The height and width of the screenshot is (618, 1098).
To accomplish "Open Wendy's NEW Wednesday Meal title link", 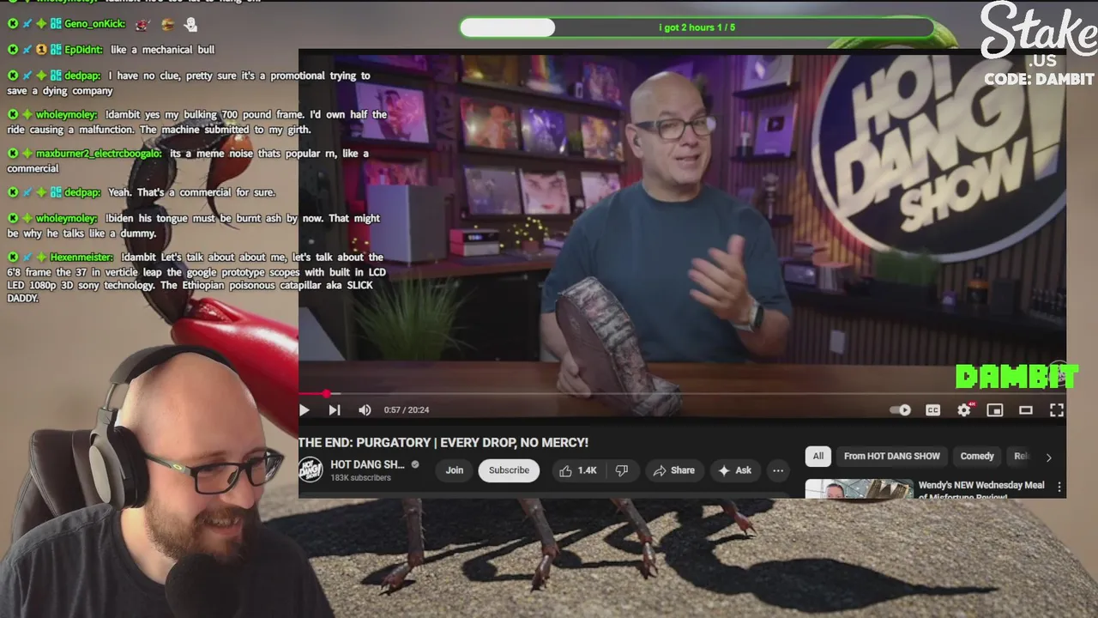I will pyautogui.click(x=981, y=490).
